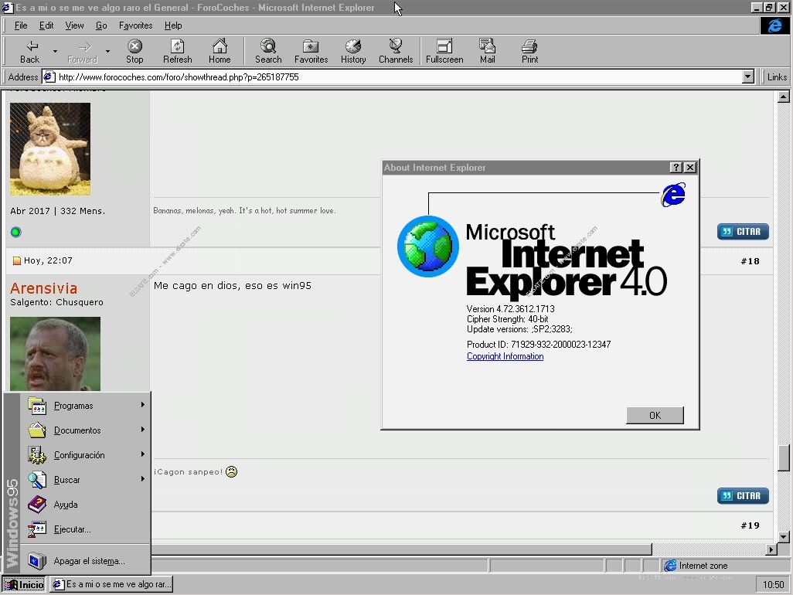
Task: Select the ForoCoches taskbar entry
Action: coord(111,584)
